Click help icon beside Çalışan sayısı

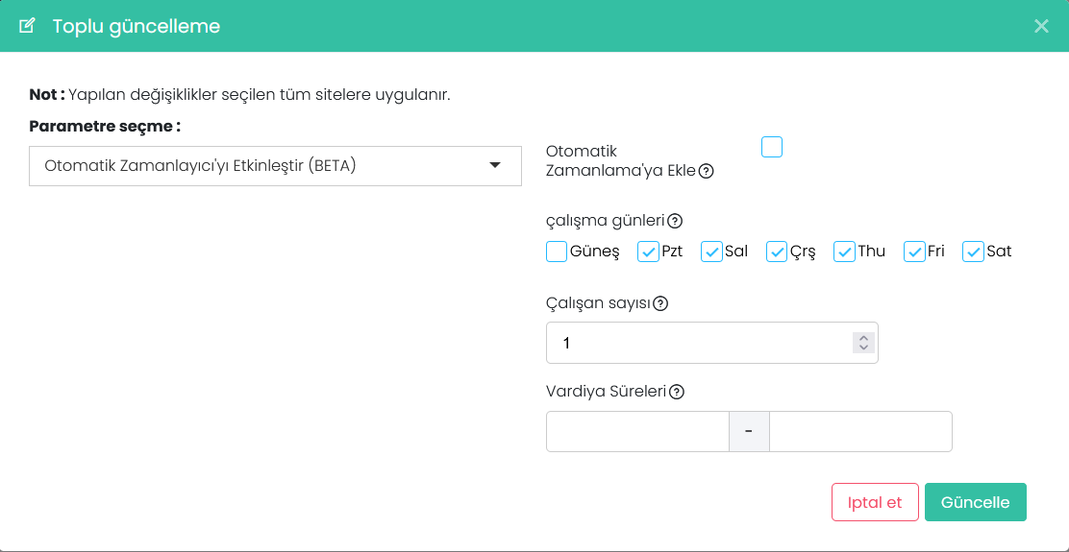pos(659,303)
